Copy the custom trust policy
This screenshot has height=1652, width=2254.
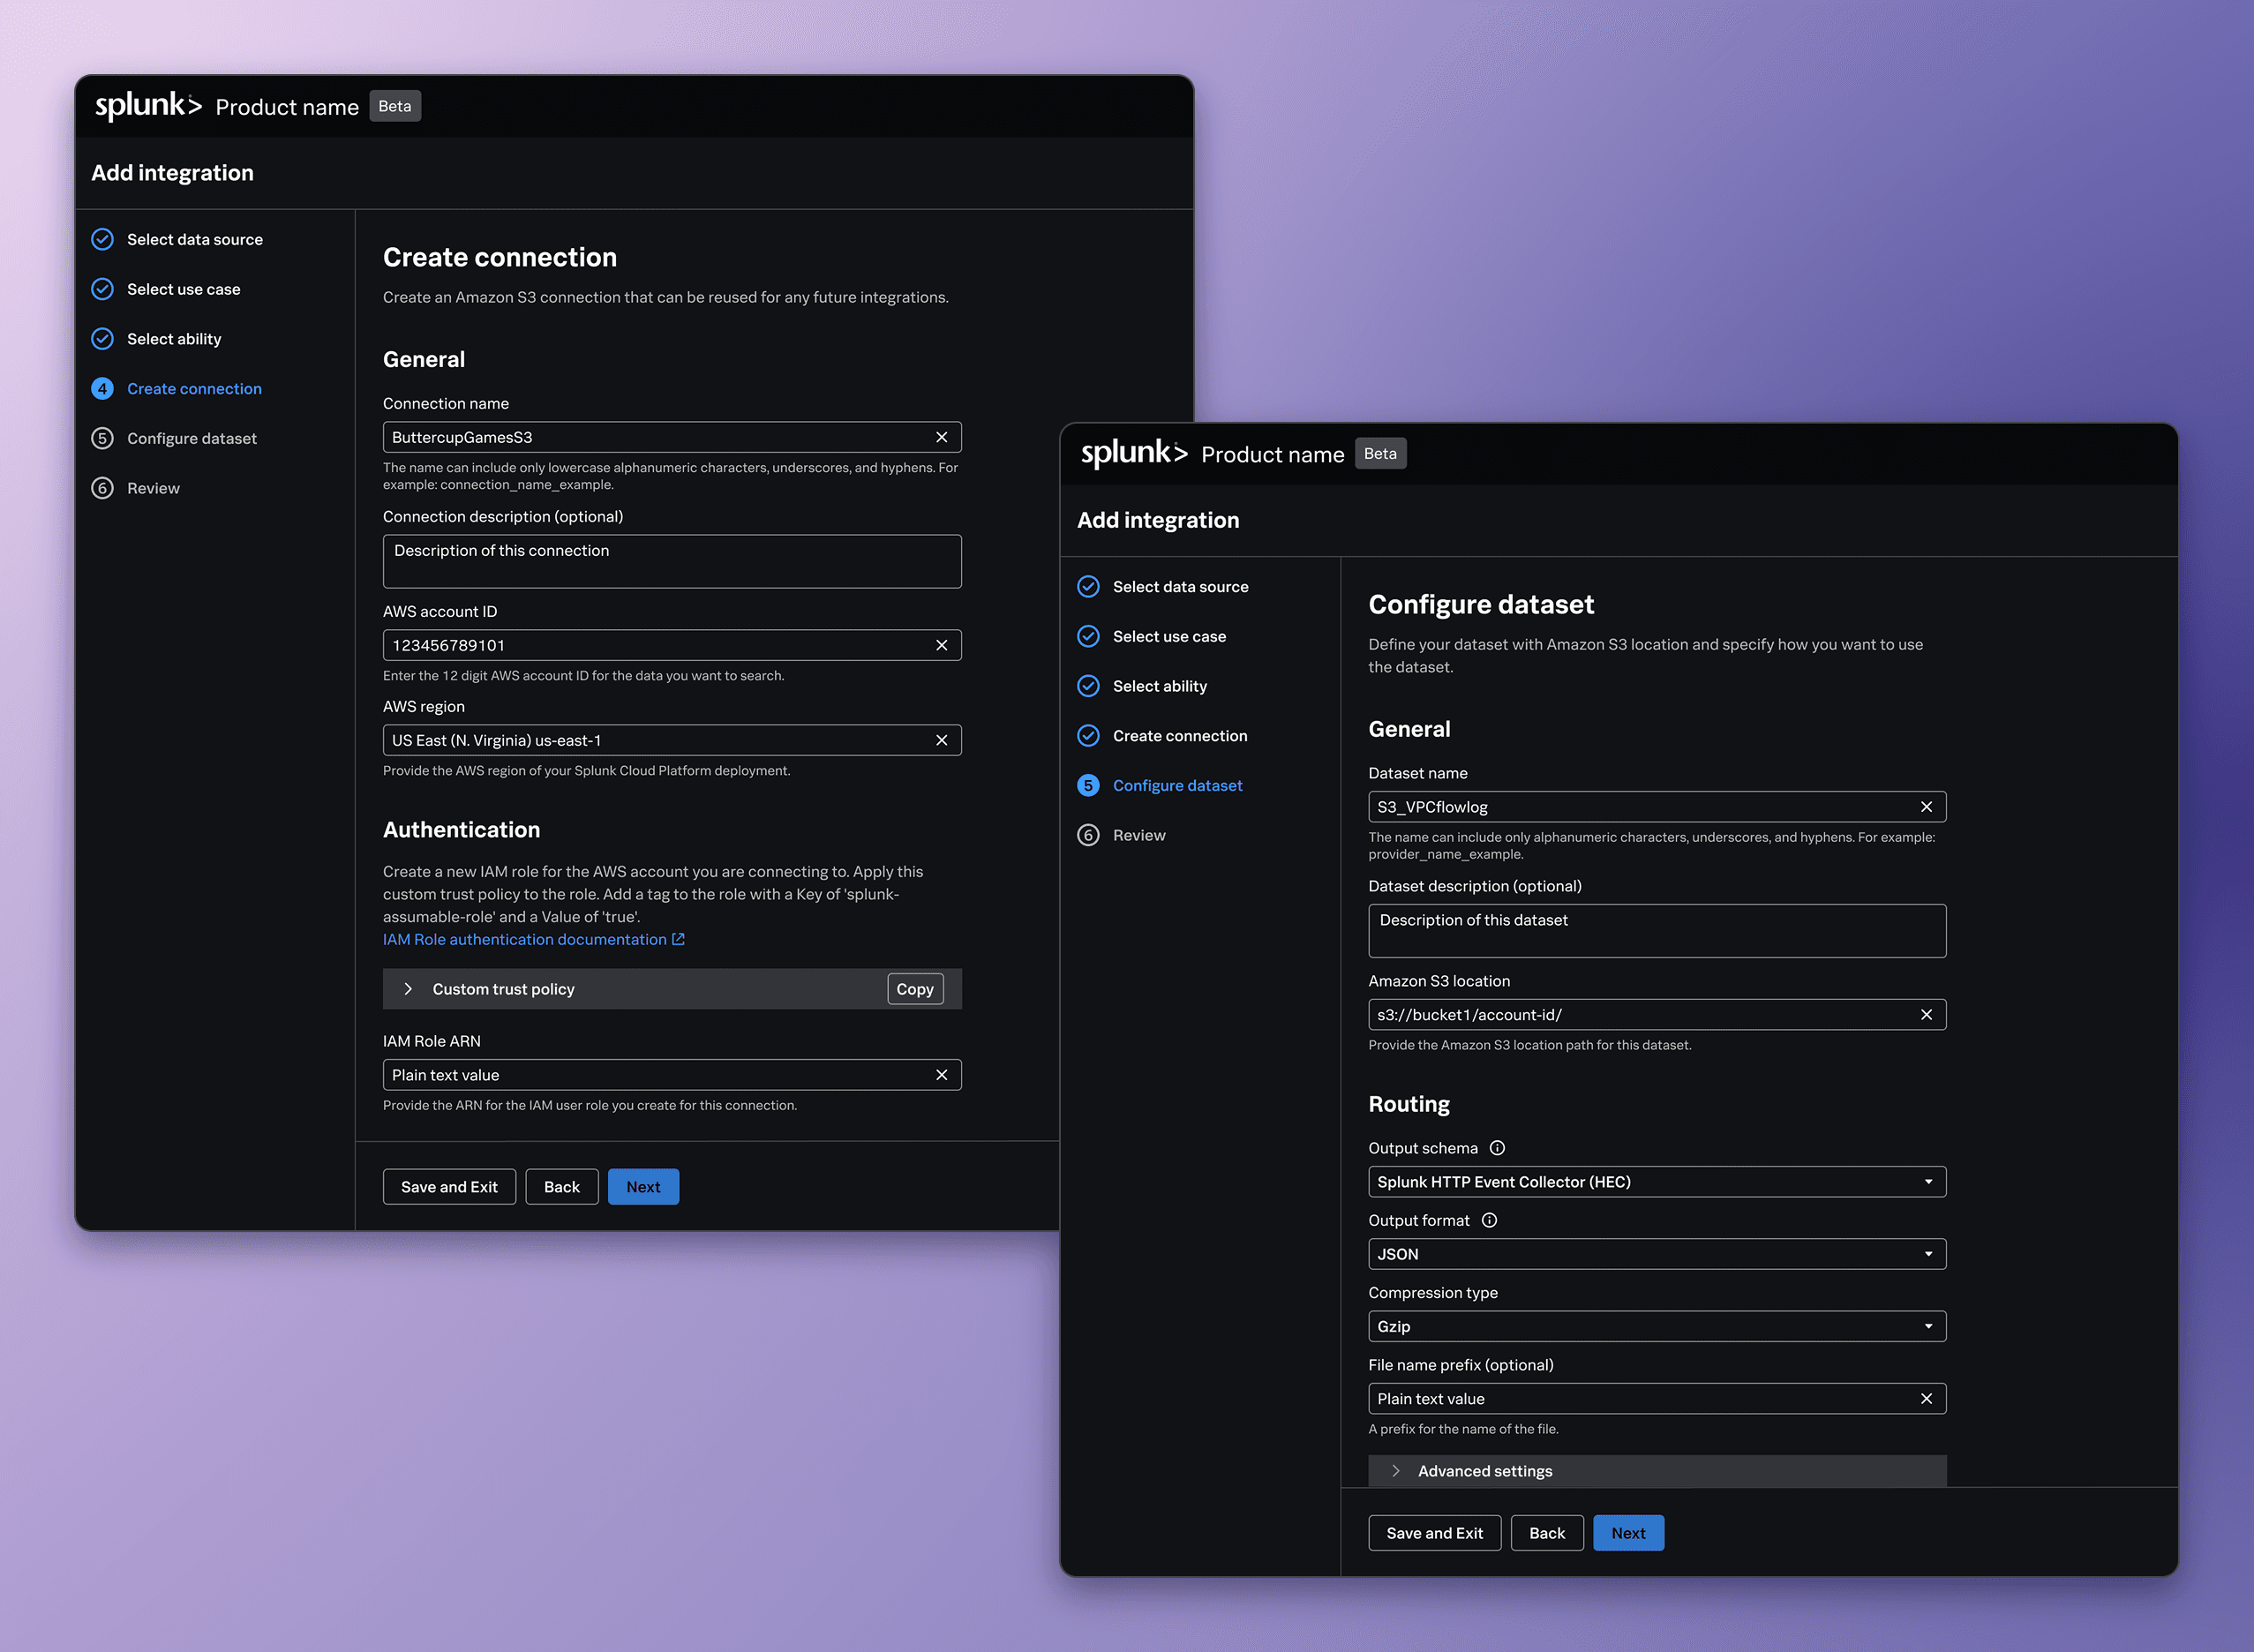(915, 989)
